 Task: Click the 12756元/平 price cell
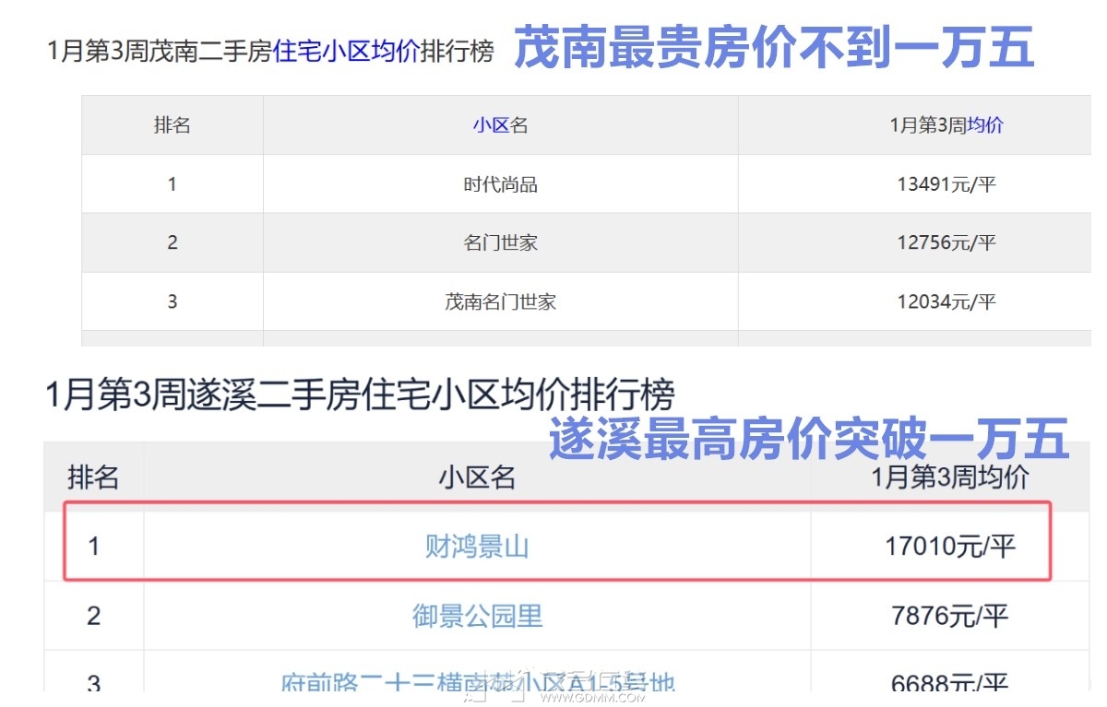tap(946, 243)
